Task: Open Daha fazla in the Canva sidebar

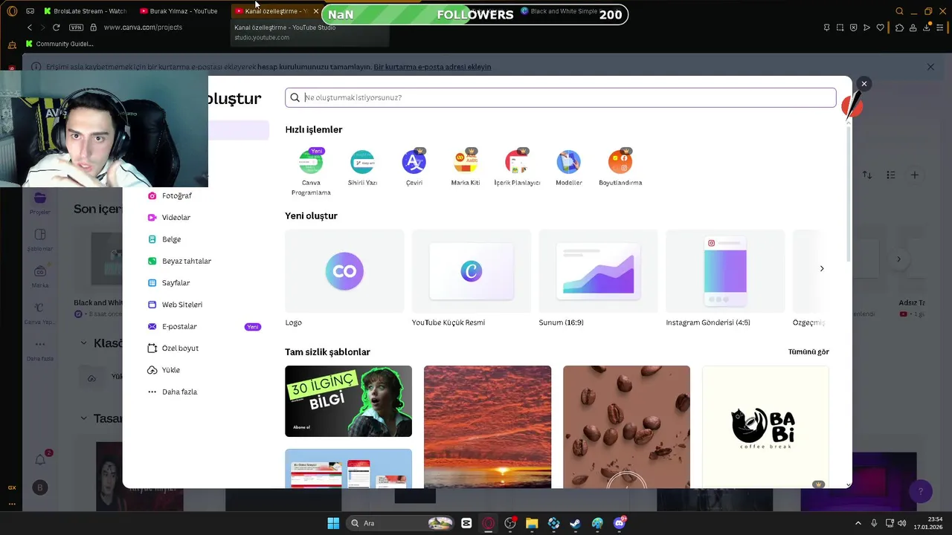Action: [40, 350]
